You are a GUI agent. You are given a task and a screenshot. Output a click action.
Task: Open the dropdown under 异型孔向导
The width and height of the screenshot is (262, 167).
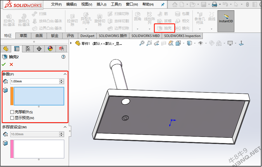tap(86, 29)
